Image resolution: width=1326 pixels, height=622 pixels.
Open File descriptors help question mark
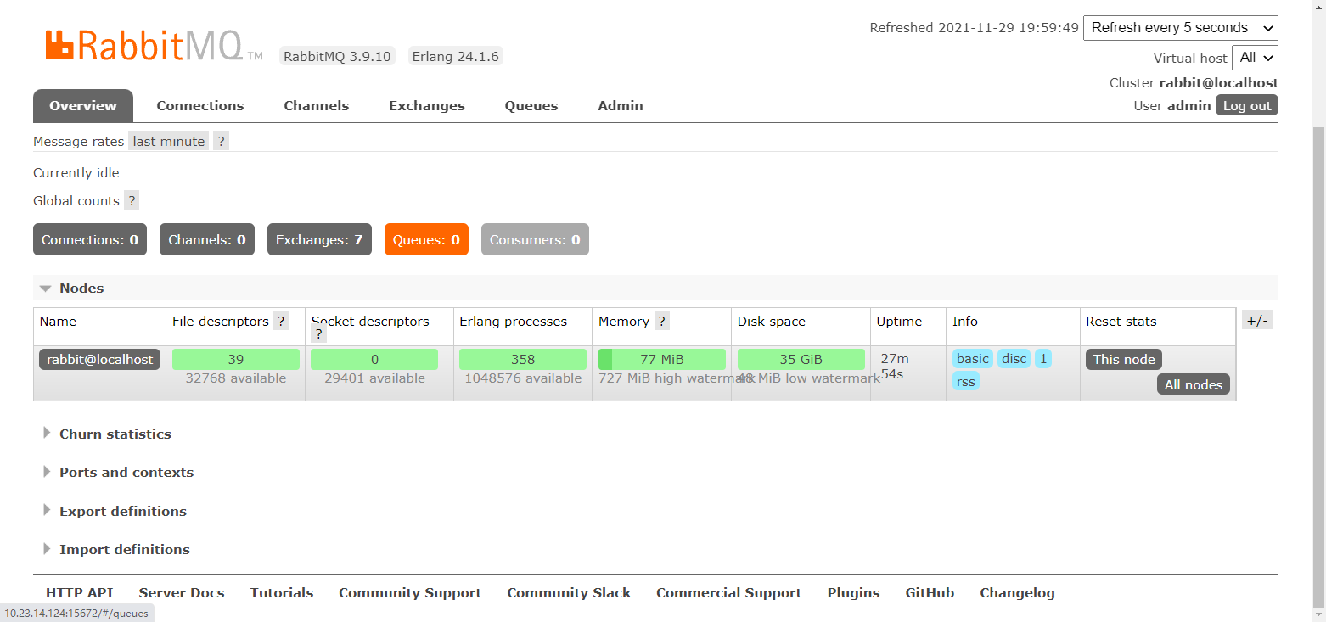click(x=281, y=321)
